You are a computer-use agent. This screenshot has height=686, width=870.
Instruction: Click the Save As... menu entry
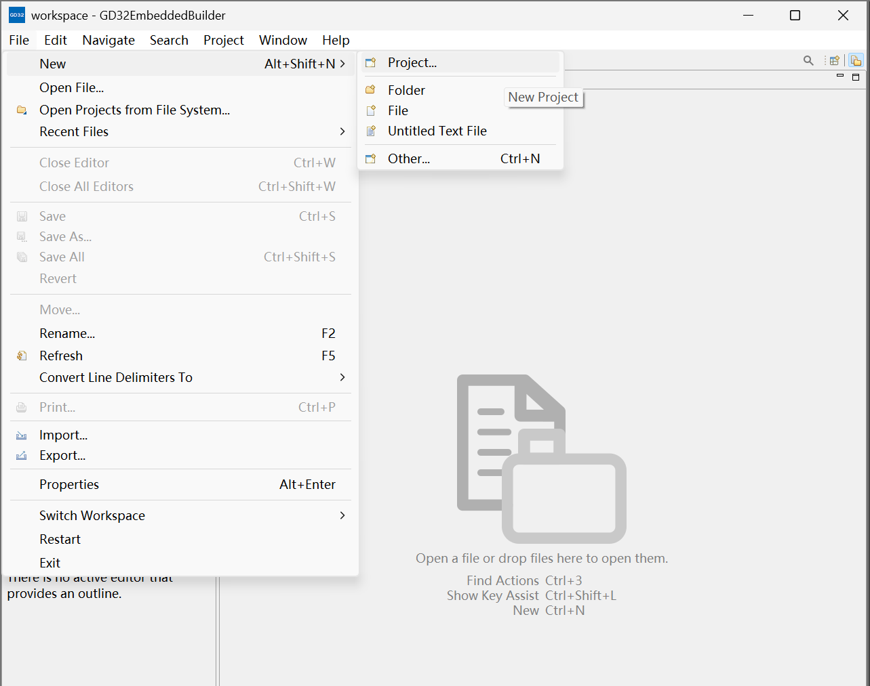(180, 236)
